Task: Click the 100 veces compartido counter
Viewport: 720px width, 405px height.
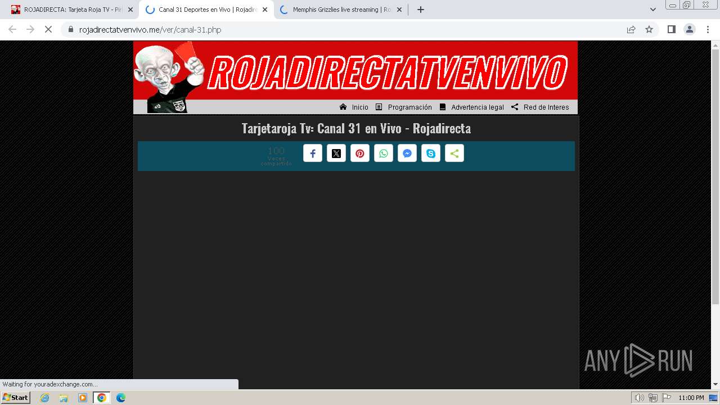Action: point(276,155)
